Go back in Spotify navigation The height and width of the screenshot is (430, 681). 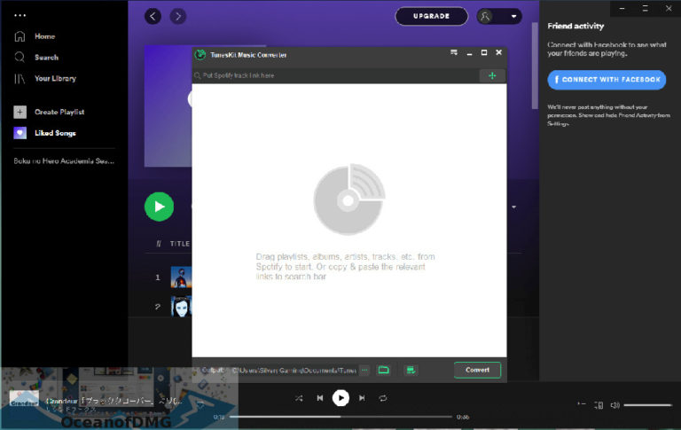click(153, 17)
